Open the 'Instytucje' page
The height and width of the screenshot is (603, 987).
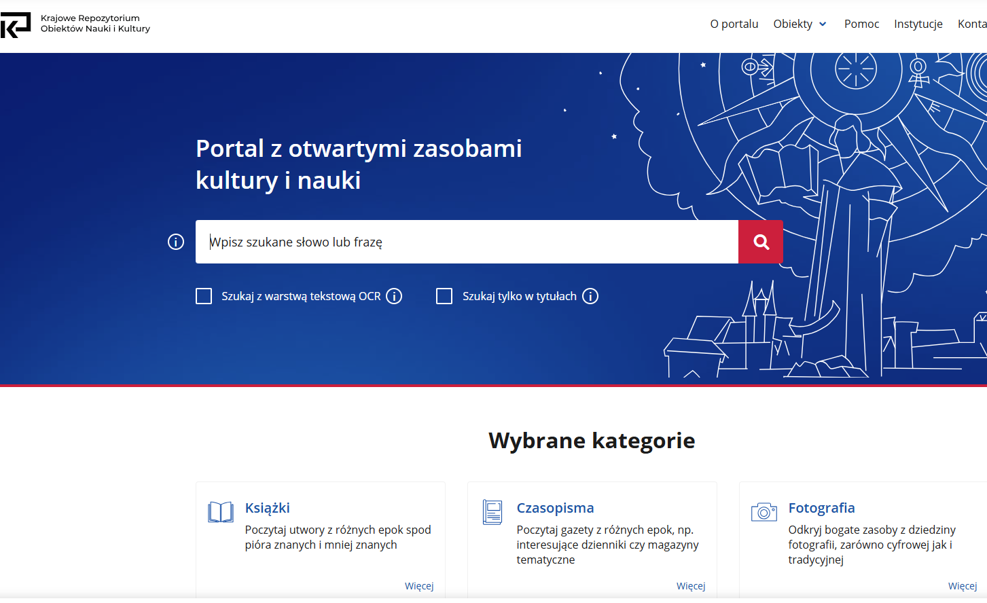[918, 24]
